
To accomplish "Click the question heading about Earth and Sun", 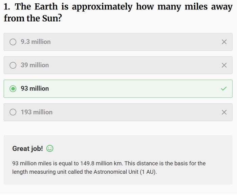I will coord(118,12).
